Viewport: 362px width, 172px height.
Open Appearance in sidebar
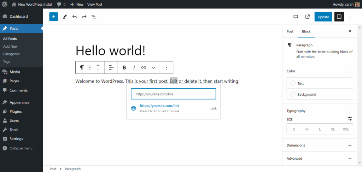pyautogui.click(x=21, y=102)
